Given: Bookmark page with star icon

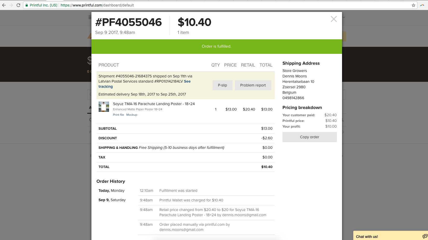Looking at the screenshot, I should [x=413, y=5].
